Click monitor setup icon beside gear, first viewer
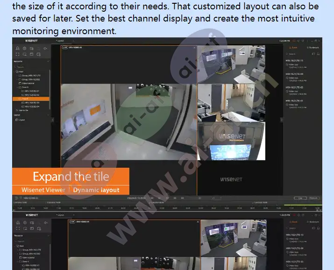The width and height of the screenshot is (334, 270). pos(31,48)
